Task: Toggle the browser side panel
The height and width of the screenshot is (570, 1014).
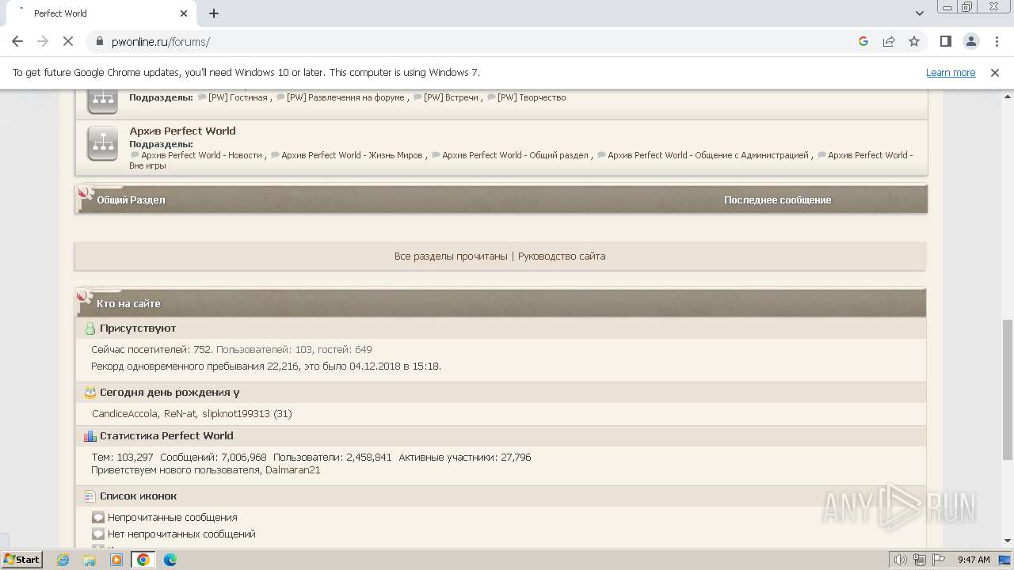Action: (x=945, y=41)
